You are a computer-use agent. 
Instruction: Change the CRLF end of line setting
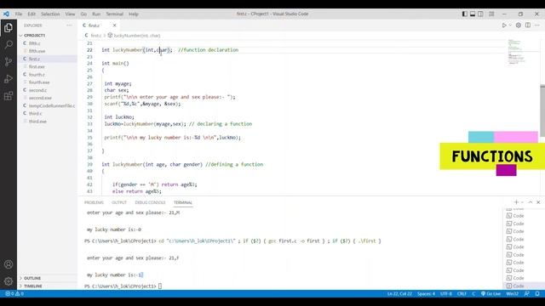click(x=462, y=294)
